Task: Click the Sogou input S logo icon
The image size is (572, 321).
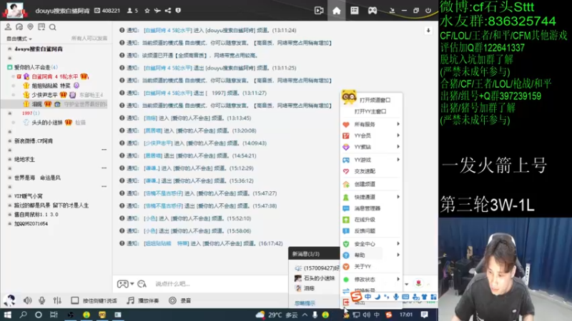Action: [x=356, y=297]
